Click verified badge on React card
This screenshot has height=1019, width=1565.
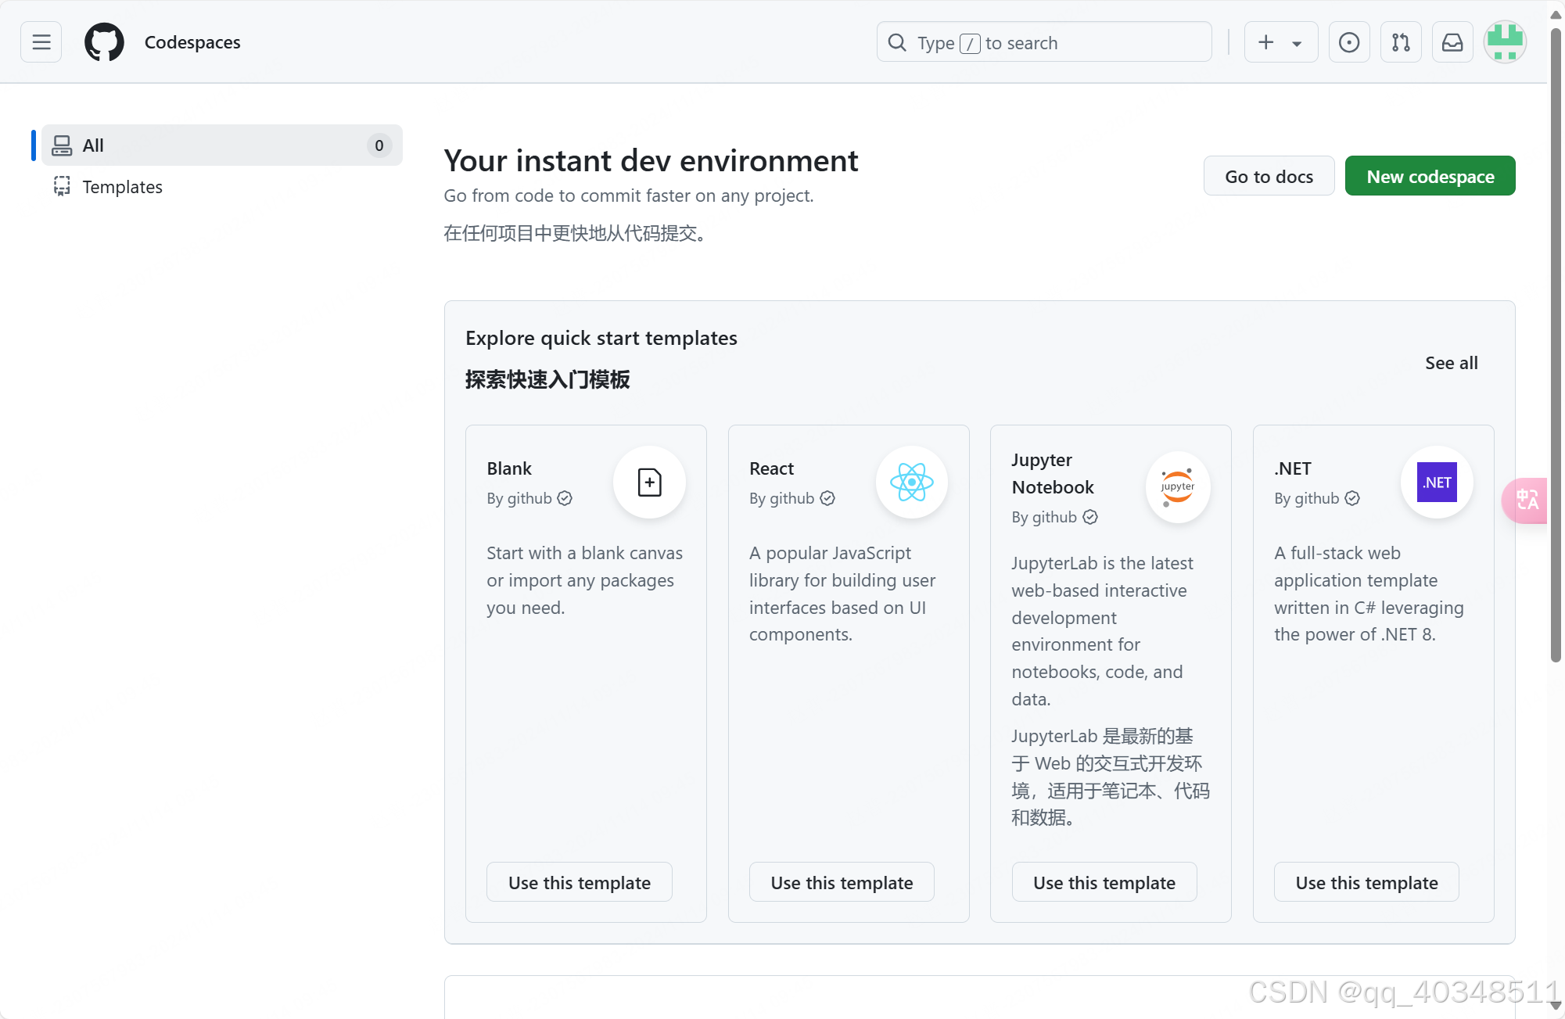point(827,498)
